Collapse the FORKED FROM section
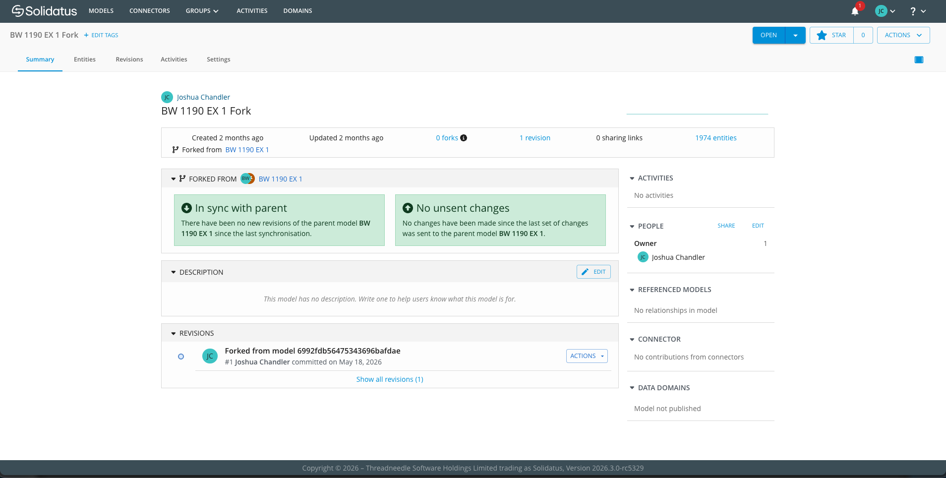This screenshot has height=478, width=946. point(174,179)
